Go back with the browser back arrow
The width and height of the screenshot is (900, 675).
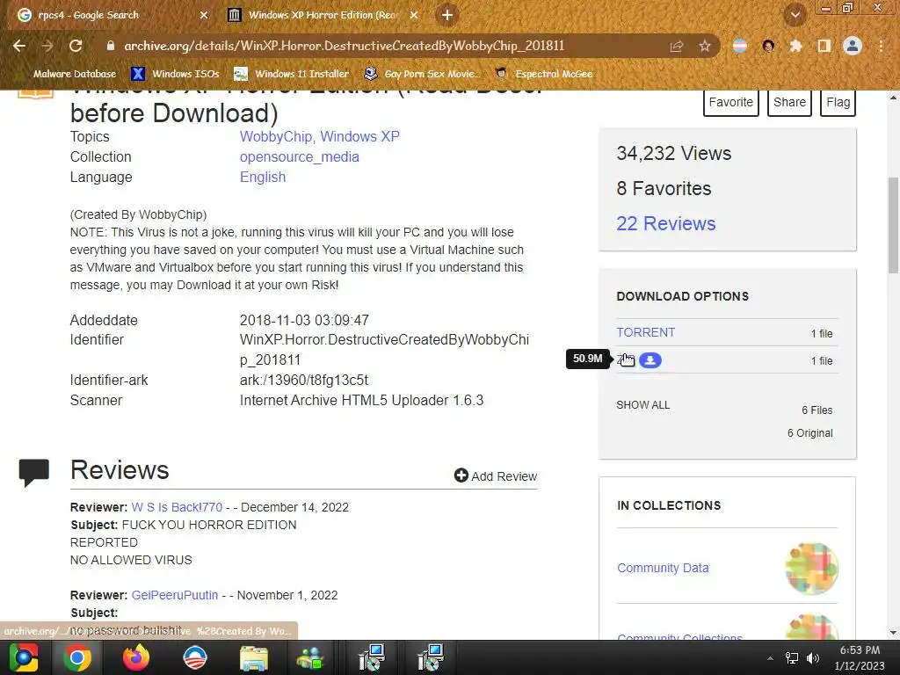[x=19, y=46]
